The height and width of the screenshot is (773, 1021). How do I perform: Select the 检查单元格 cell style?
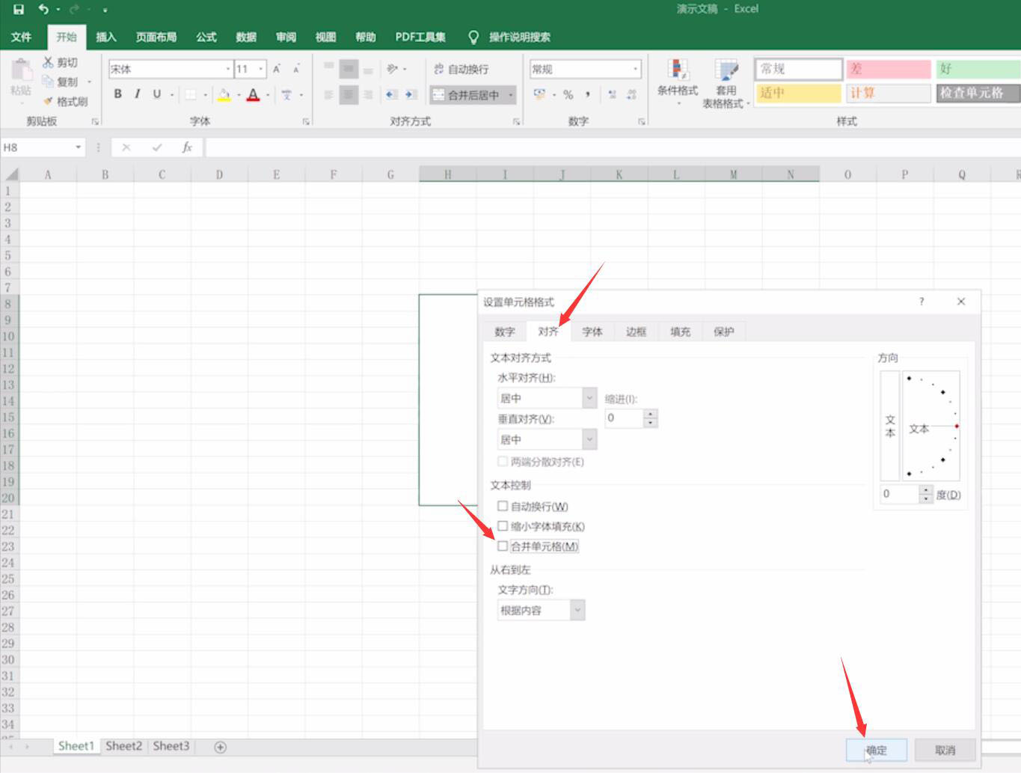978,93
